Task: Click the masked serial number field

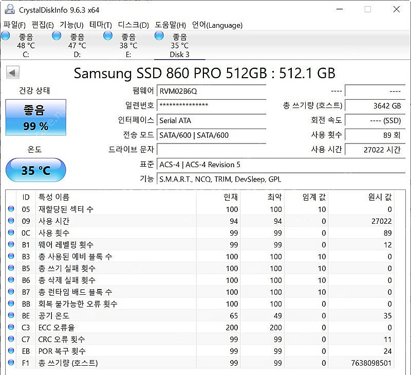Action: tap(212, 105)
